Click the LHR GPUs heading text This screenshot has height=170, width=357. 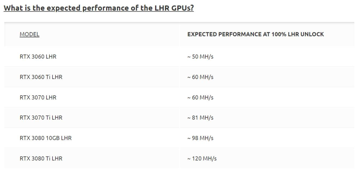pyautogui.click(x=99, y=8)
